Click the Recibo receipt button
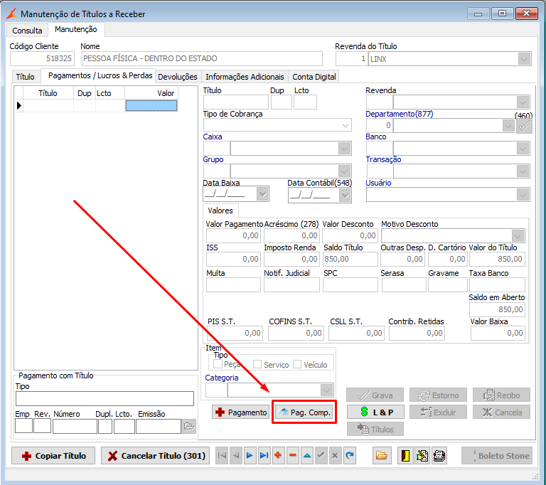Image resolution: width=546 pixels, height=485 pixels. click(501, 395)
